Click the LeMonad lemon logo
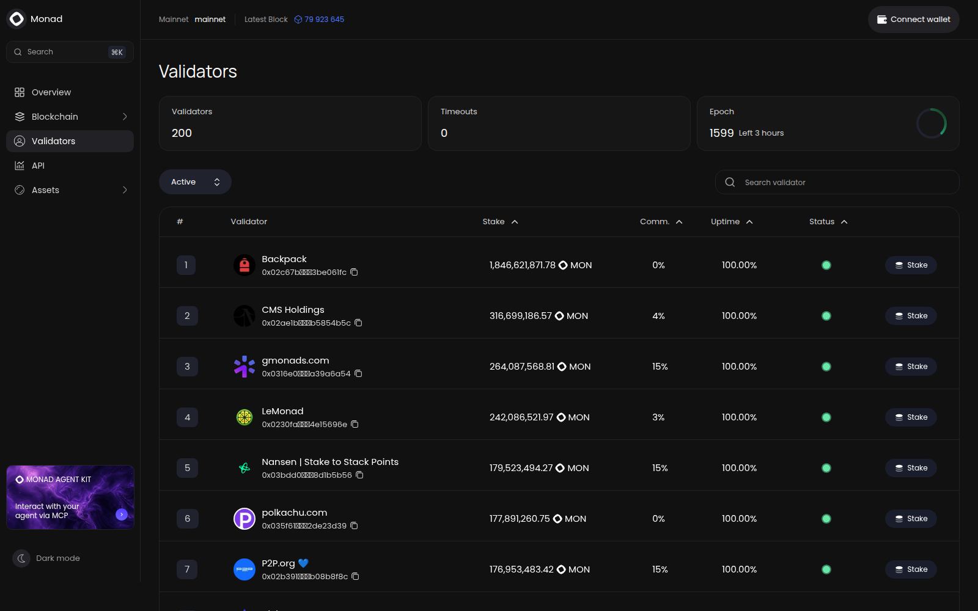The width and height of the screenshot is (978, 611). pyautogui.click(x=244, y=417)
